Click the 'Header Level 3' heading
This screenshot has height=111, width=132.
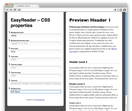(x=77, y=84)
